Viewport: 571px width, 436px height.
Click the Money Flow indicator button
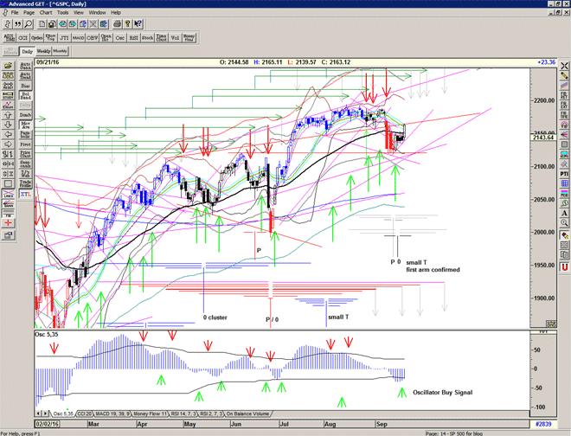pos(189,38)
